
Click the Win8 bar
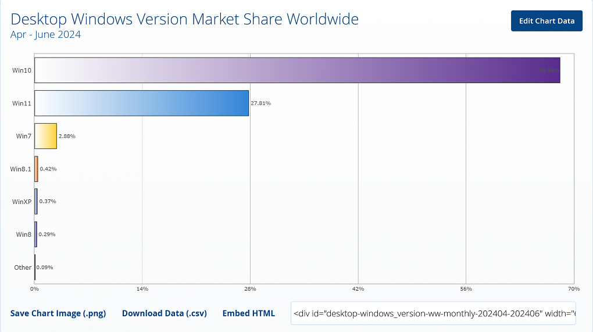[x=36, y=234]
